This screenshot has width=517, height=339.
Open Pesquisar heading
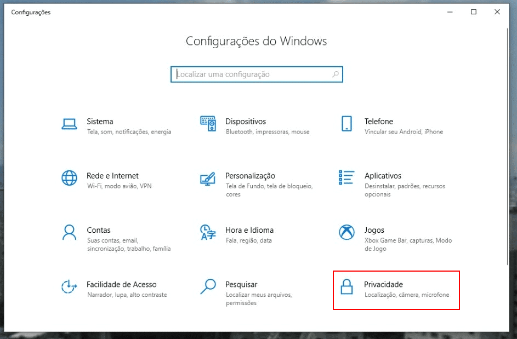[x=241, y=285]
